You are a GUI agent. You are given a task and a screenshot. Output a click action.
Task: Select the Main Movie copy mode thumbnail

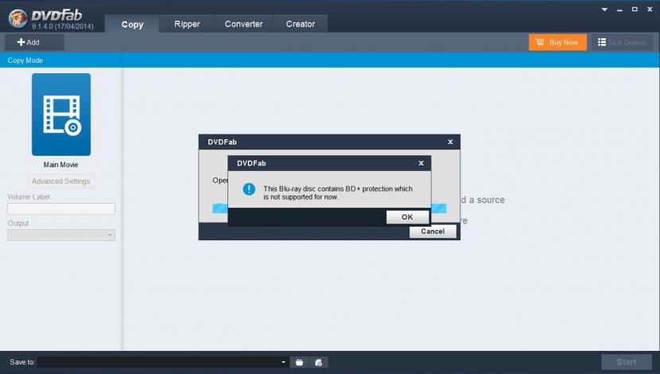(61, 115)
